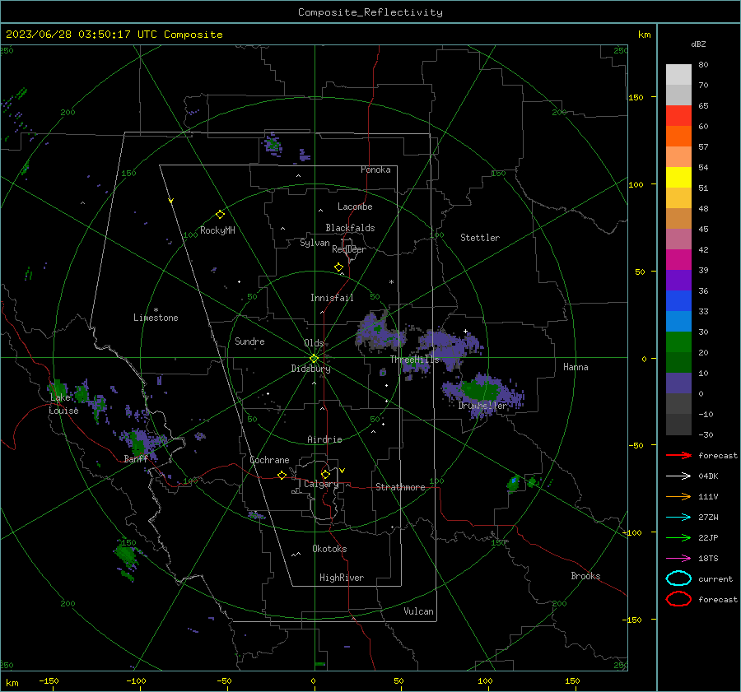Viewport: 741px width, 692px height.
Task: Click the Sylvan label
Action: coord(315,244)
